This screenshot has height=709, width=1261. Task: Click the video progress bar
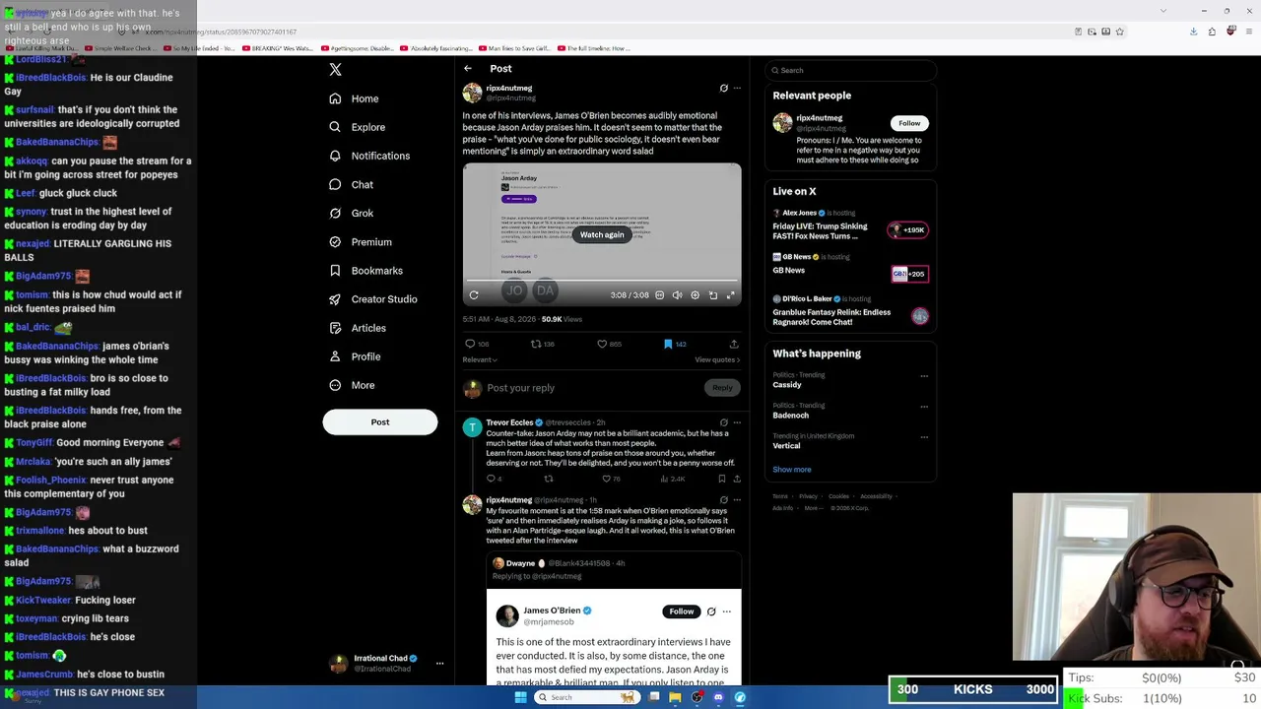[602, 281]
